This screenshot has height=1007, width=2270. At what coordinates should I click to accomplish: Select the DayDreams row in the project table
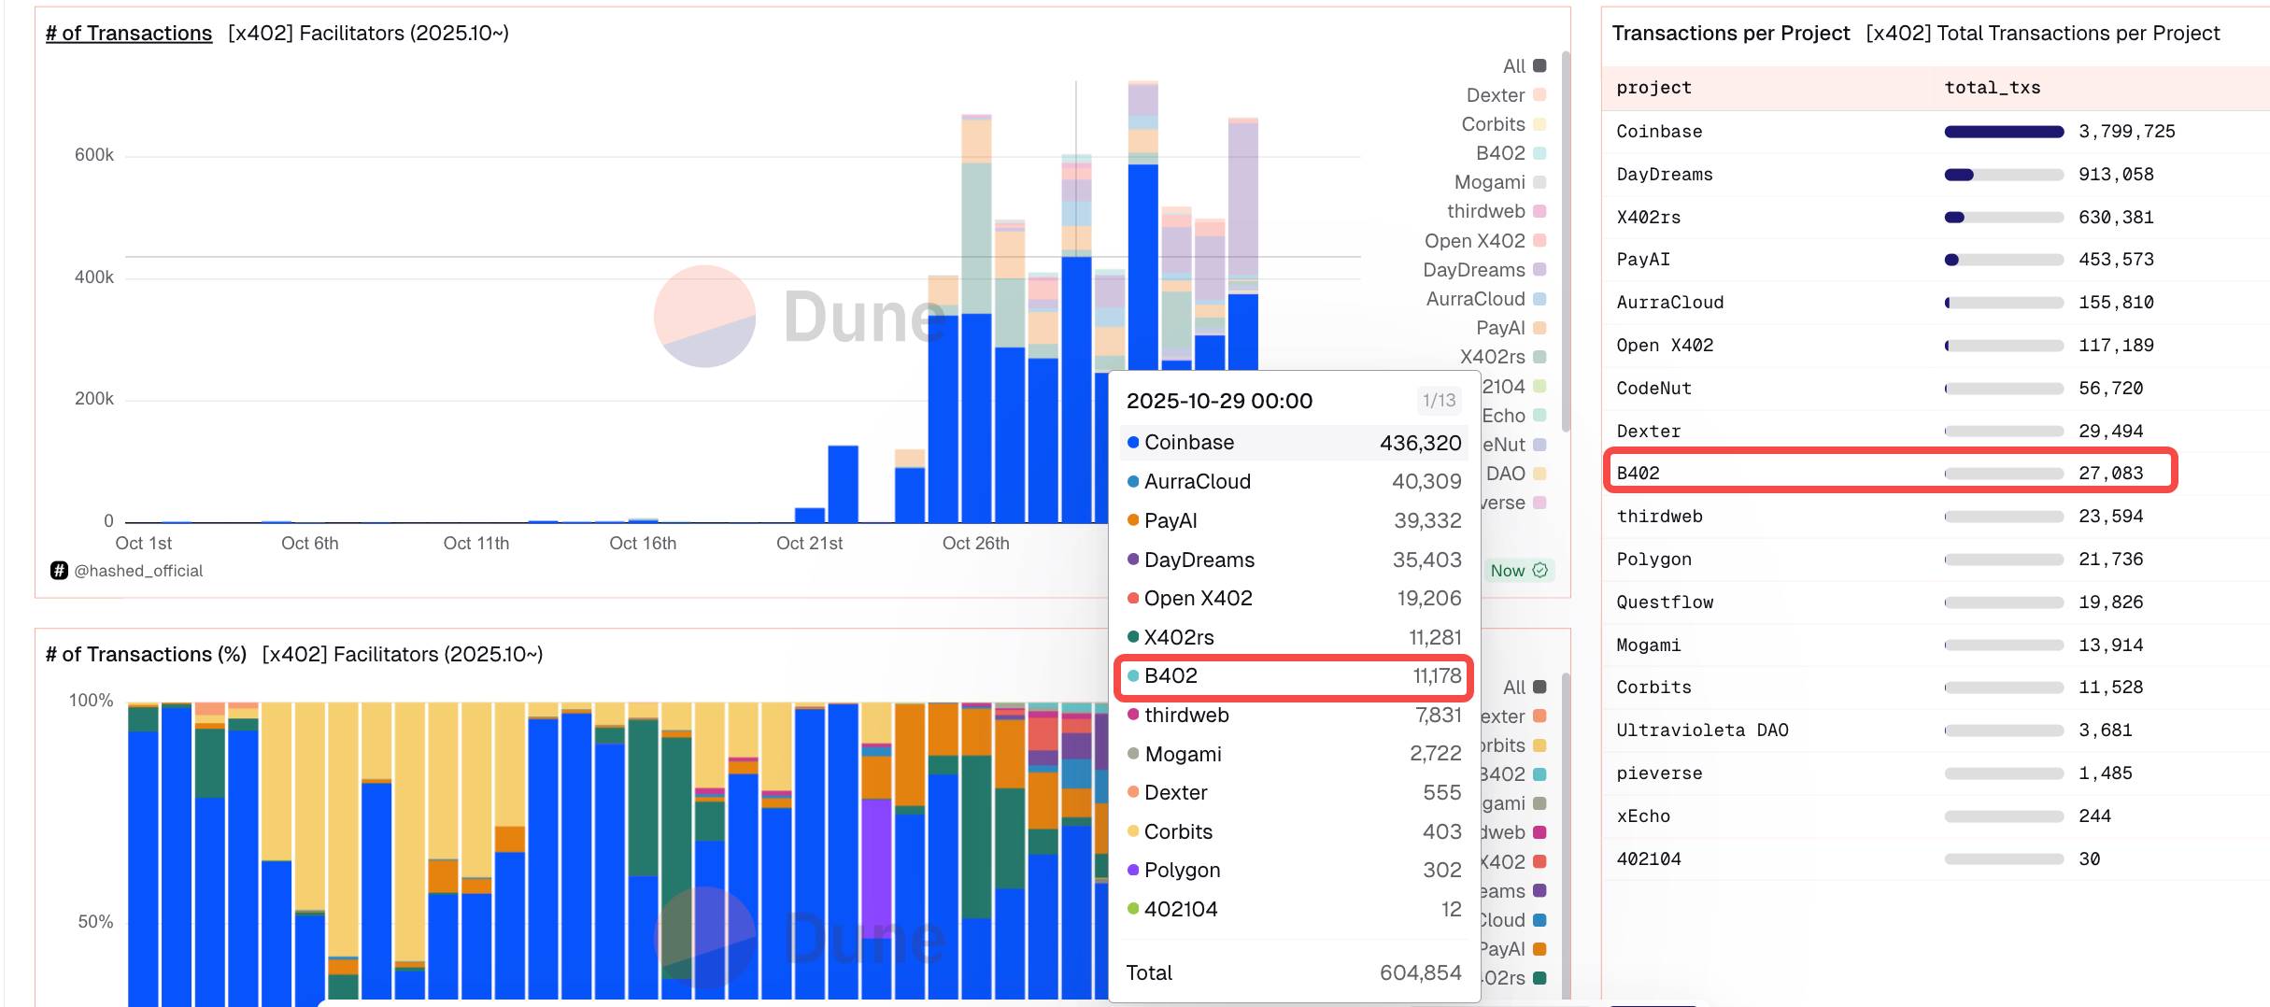coord(1665,175)
